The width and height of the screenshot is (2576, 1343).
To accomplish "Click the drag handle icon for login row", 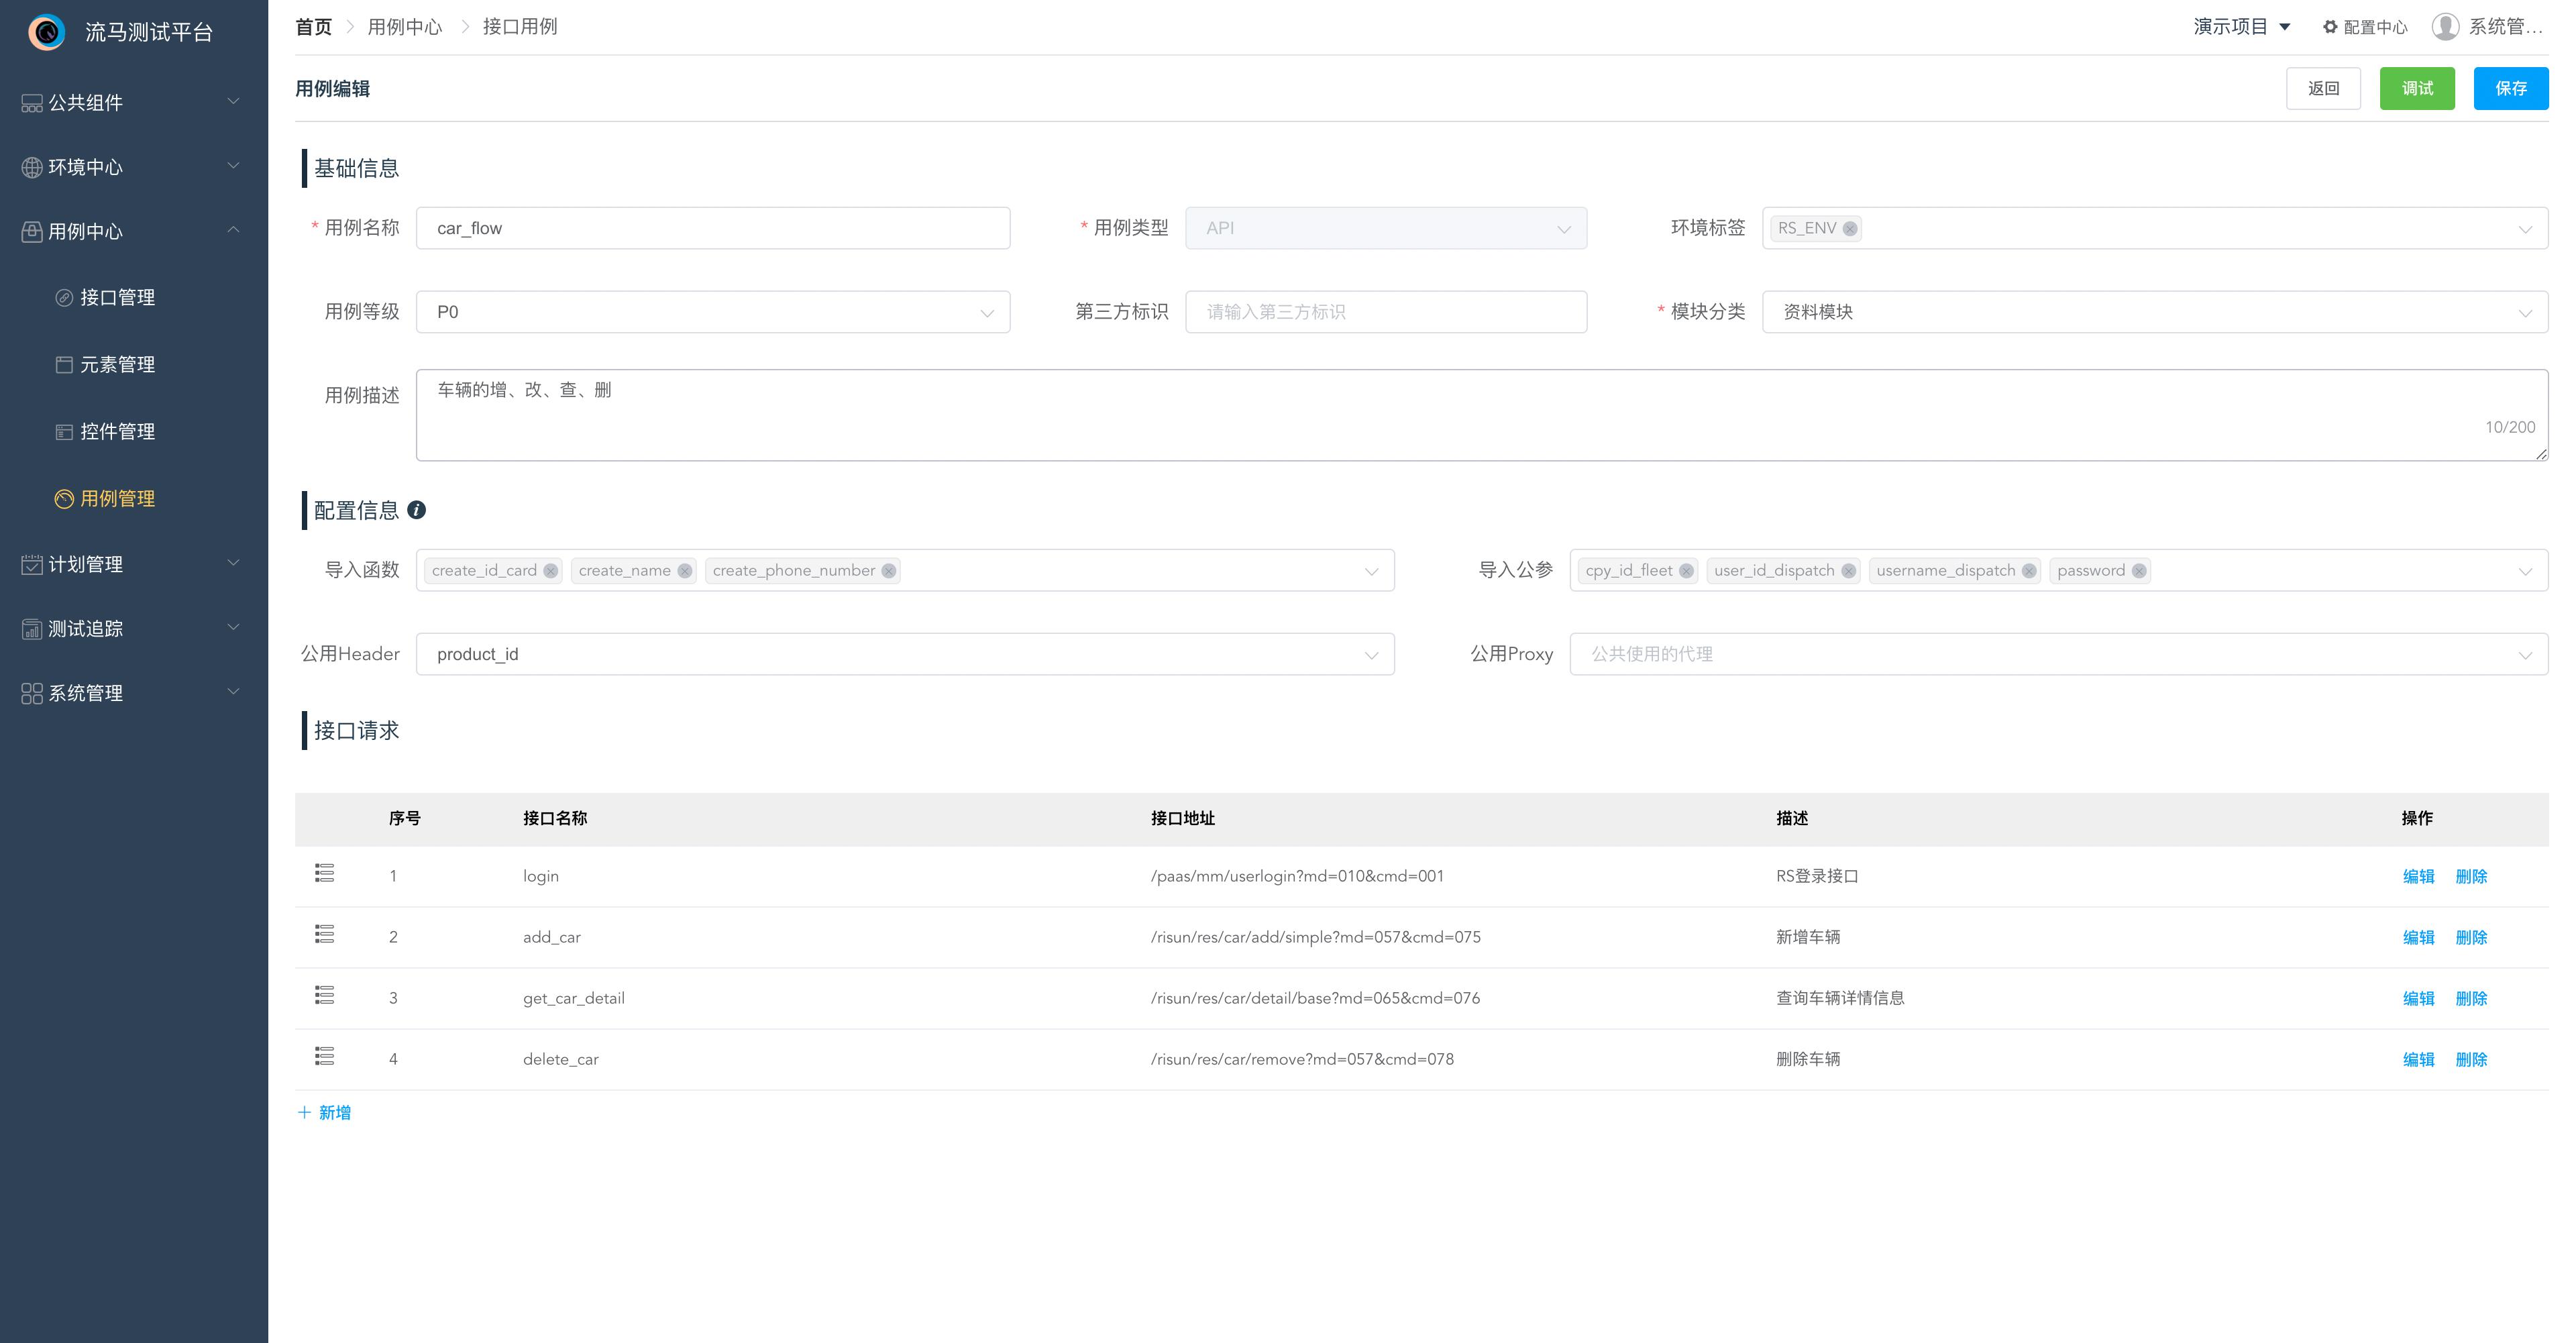I will (324, 873).
